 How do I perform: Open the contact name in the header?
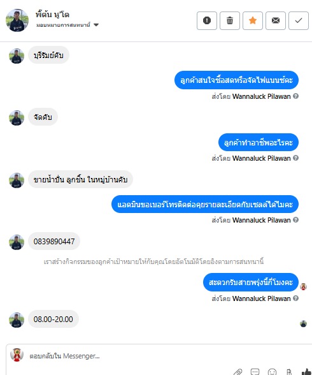point(52,15)
